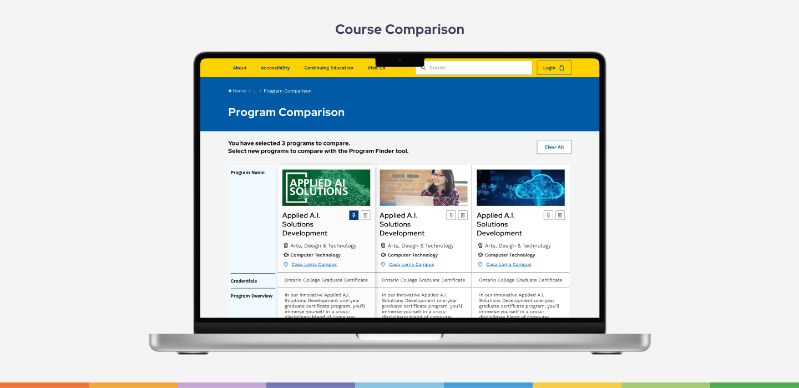Click the Program Comparison breadcrumb link
The width and height of the screenshot is (799, 388).
tap(287, 91)
